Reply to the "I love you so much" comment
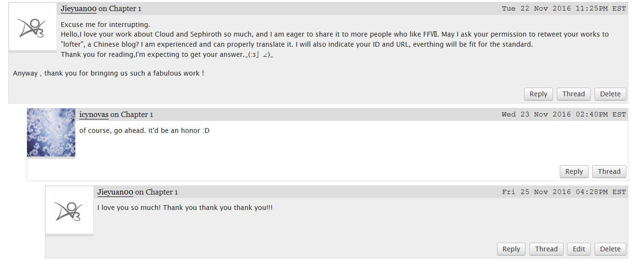 coord(511,249)
